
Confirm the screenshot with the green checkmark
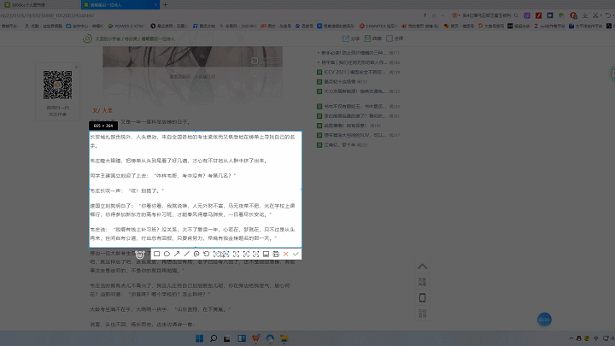(x=296, y=254)
